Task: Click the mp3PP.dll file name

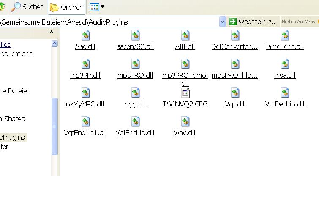Action: click(85, 76)
